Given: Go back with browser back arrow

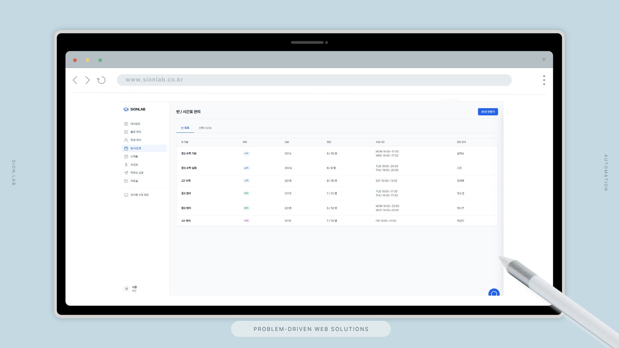Looking at the screenshot, I should (x=75, y=80).
